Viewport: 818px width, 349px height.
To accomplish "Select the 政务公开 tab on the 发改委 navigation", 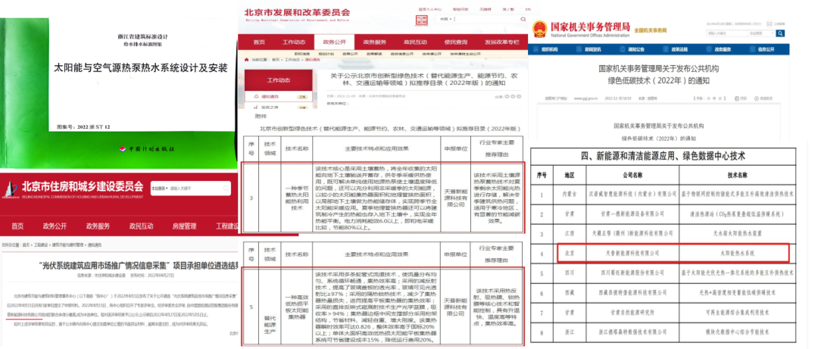I will click(334, 42).
